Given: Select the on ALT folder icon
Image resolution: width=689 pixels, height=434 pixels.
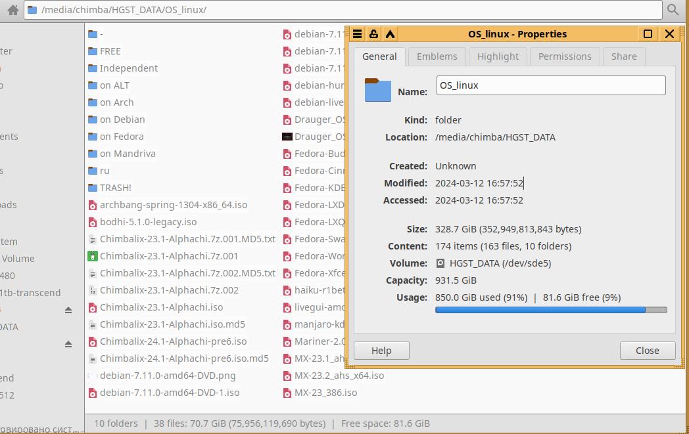Looking at the screenshot, I should [x=93, y=85].
